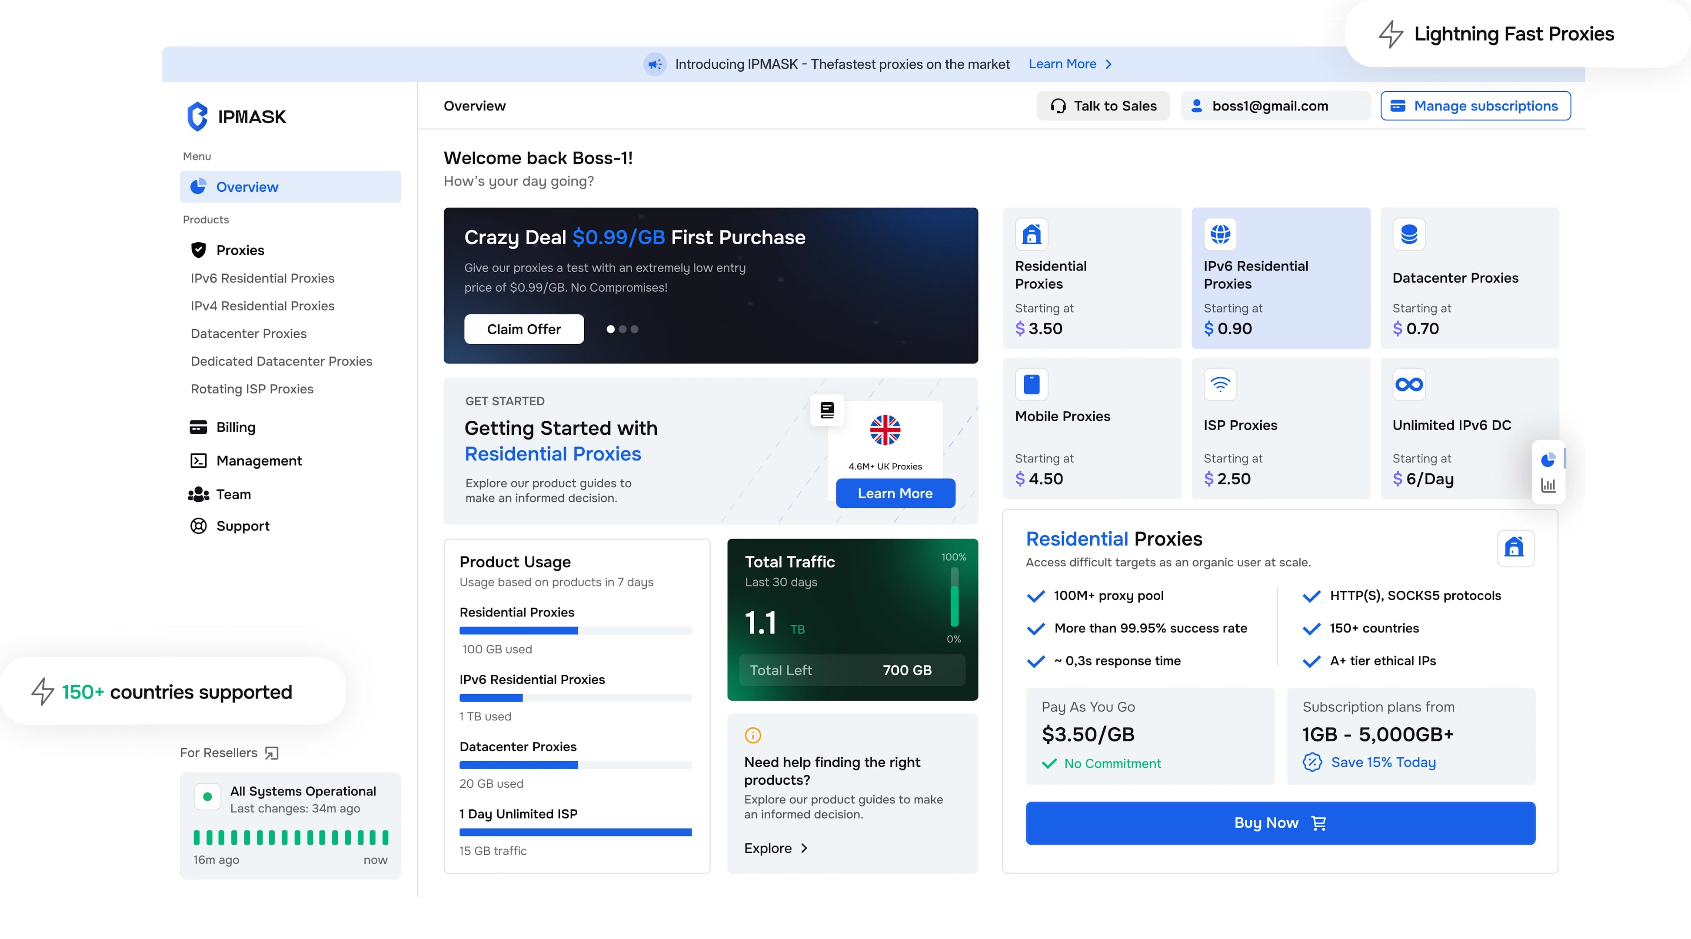Click the Unlimited IPv6 DC infinity icon
The image size is (1691, 939).
click(1409, 385)
